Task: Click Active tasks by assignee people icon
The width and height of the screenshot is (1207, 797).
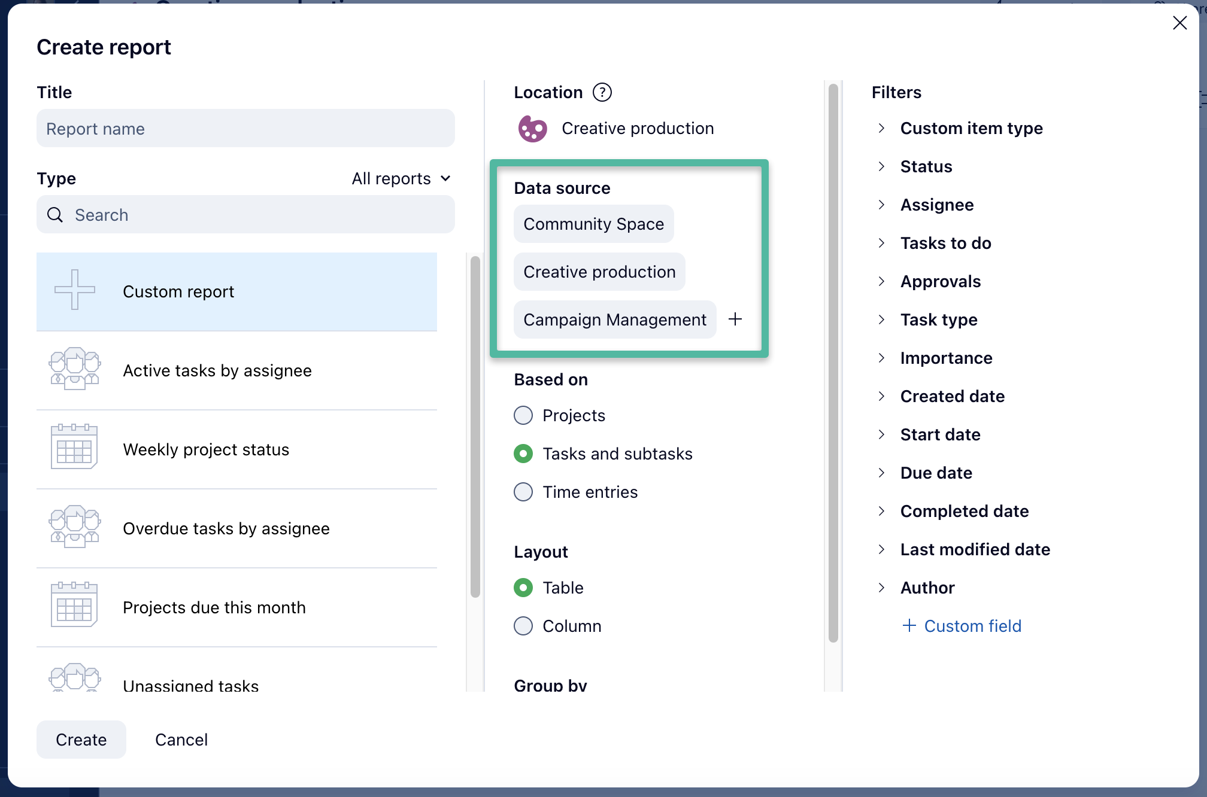Action: (74, 369)
